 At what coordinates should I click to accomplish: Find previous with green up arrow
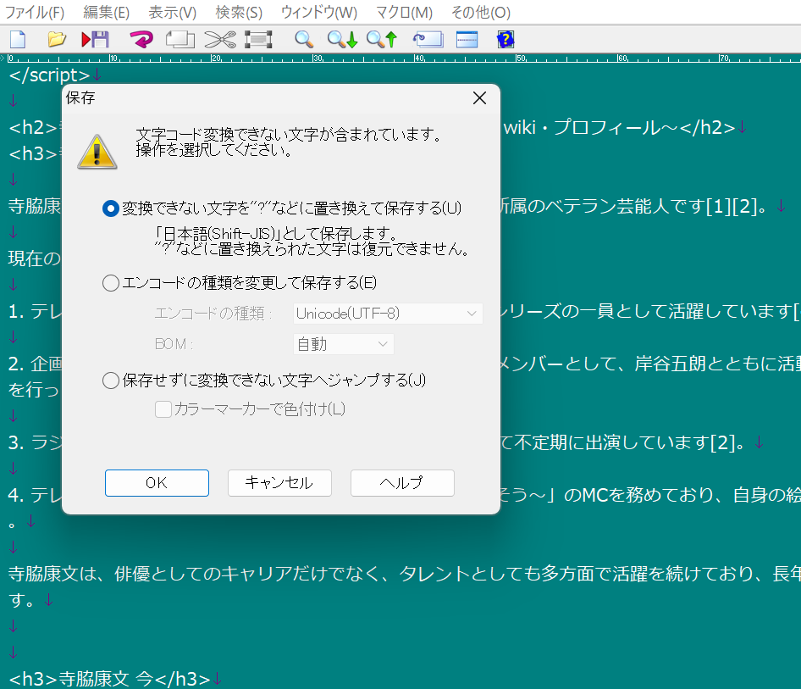(x=382, y=39)
